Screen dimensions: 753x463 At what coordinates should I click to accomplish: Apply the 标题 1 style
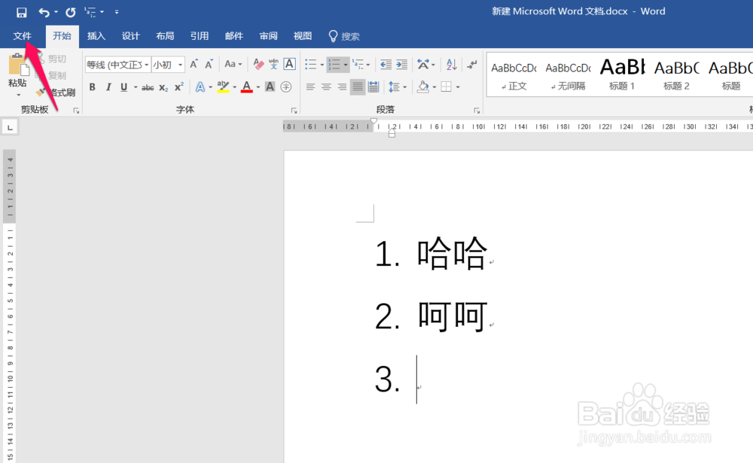tap(623, 76)
